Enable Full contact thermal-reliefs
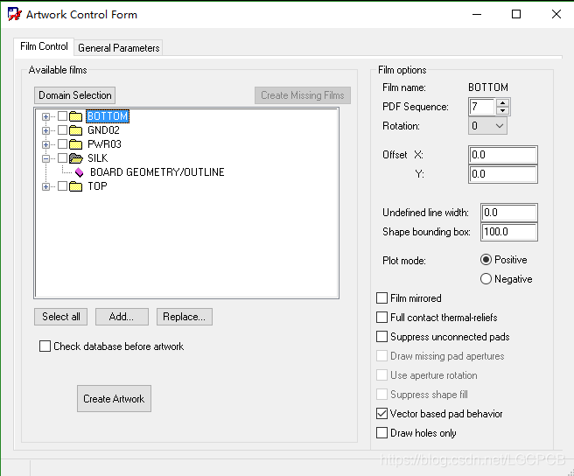The width and height of the screenshot is (574, 476). pyautogui.click(x=381, y=317)
